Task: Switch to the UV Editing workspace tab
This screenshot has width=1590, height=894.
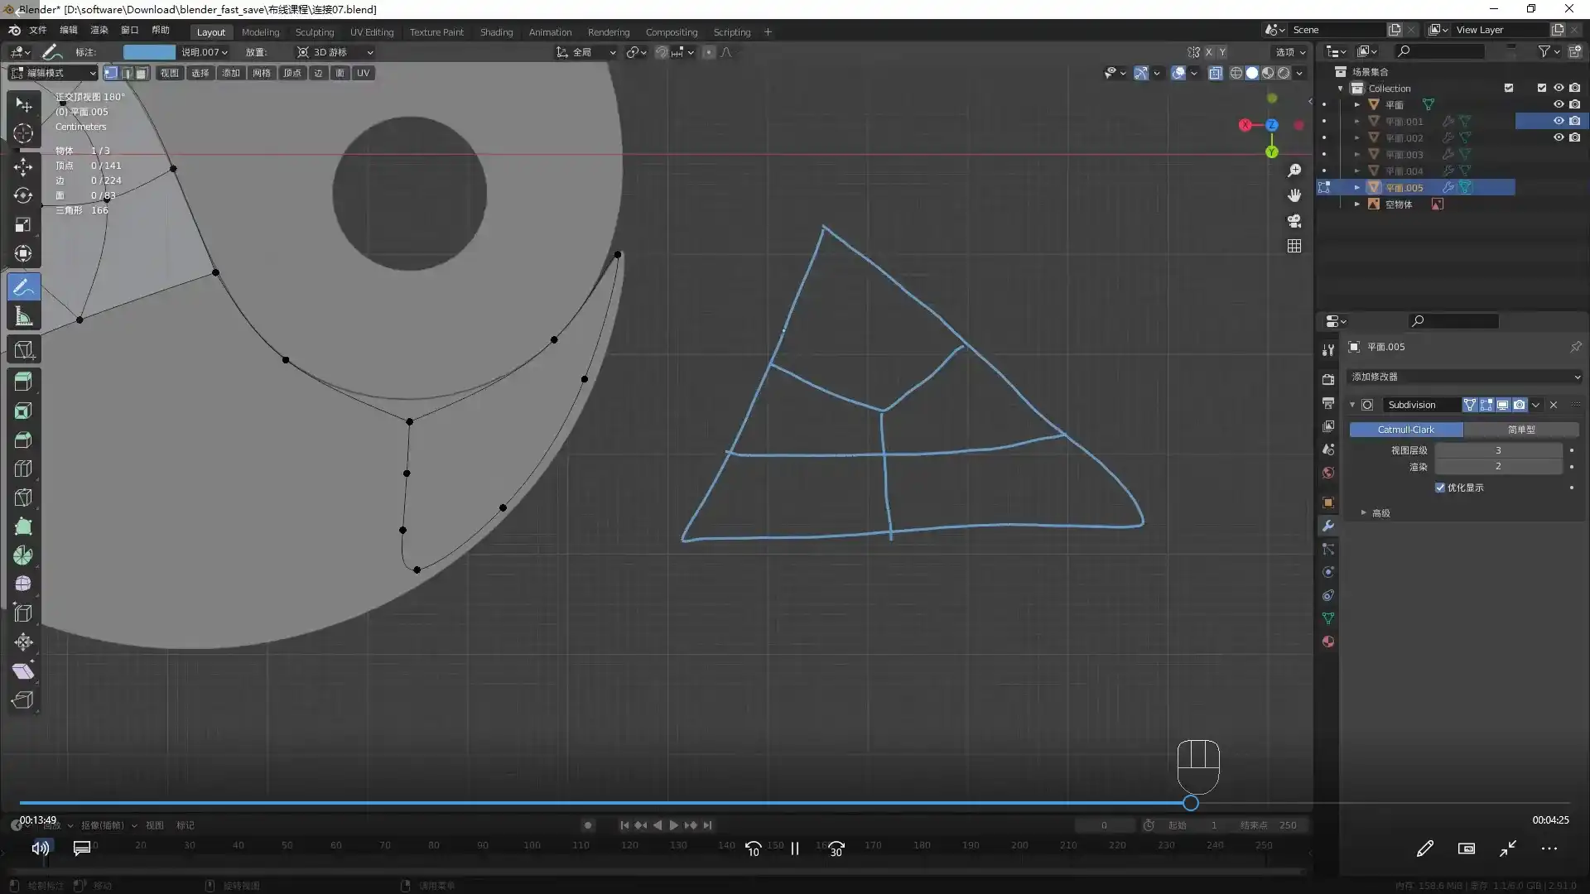Action: coord(372,31)
